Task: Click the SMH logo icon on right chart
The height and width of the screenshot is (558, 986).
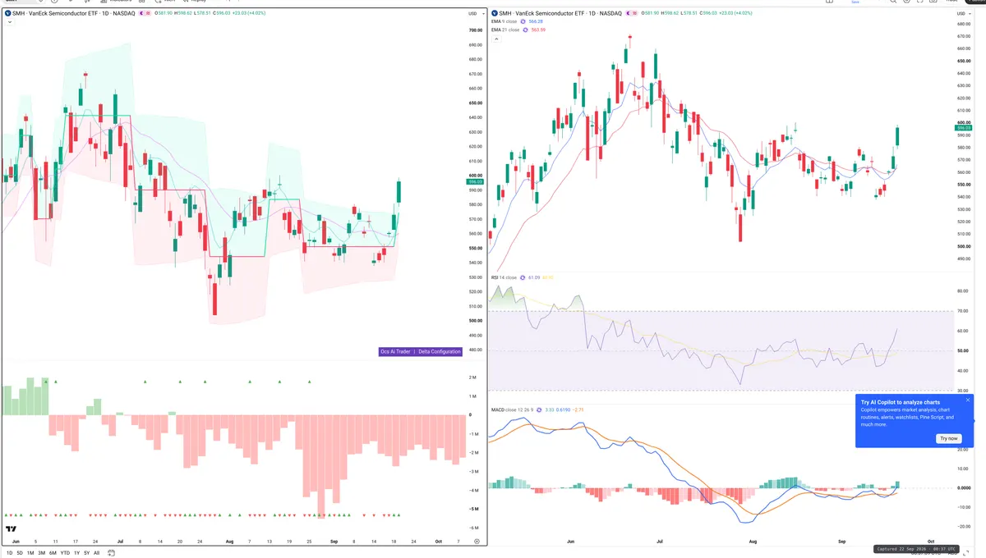Action: 495,13
